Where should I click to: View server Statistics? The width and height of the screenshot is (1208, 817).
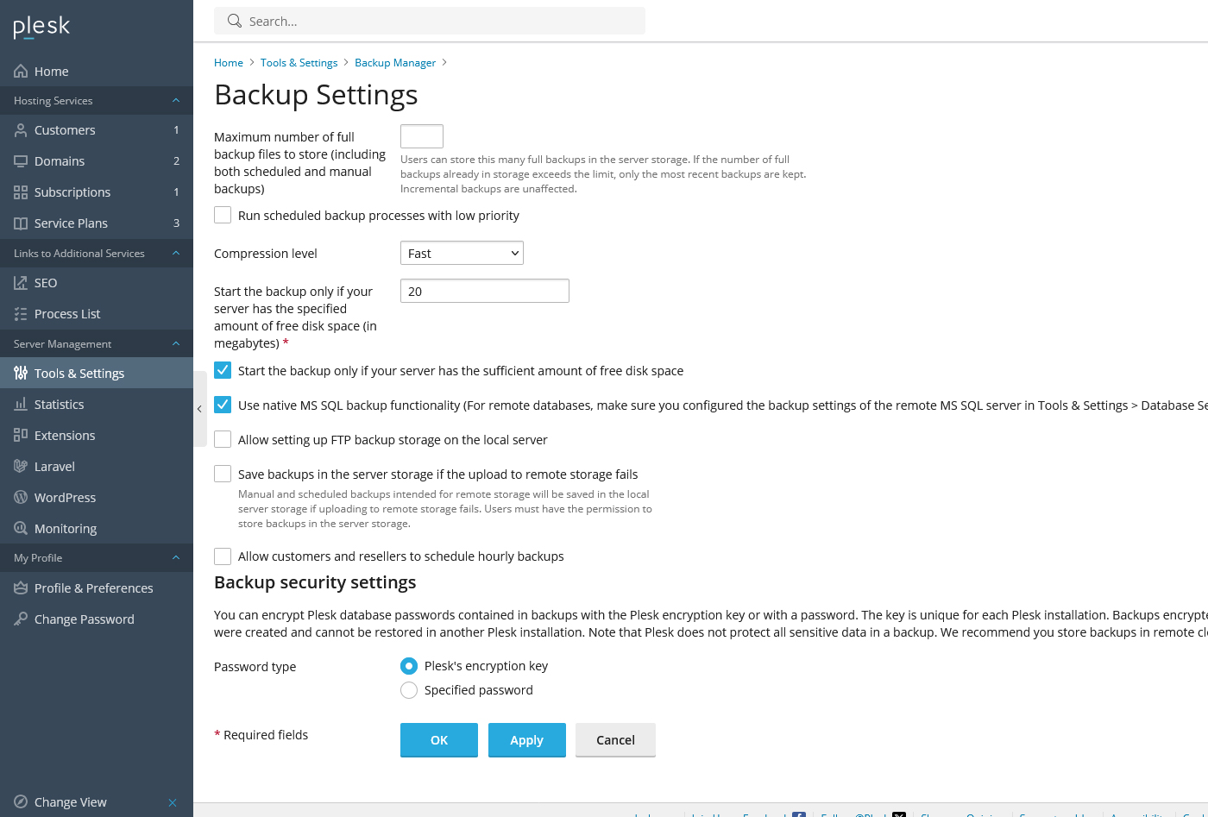click(x=59, y=404)
